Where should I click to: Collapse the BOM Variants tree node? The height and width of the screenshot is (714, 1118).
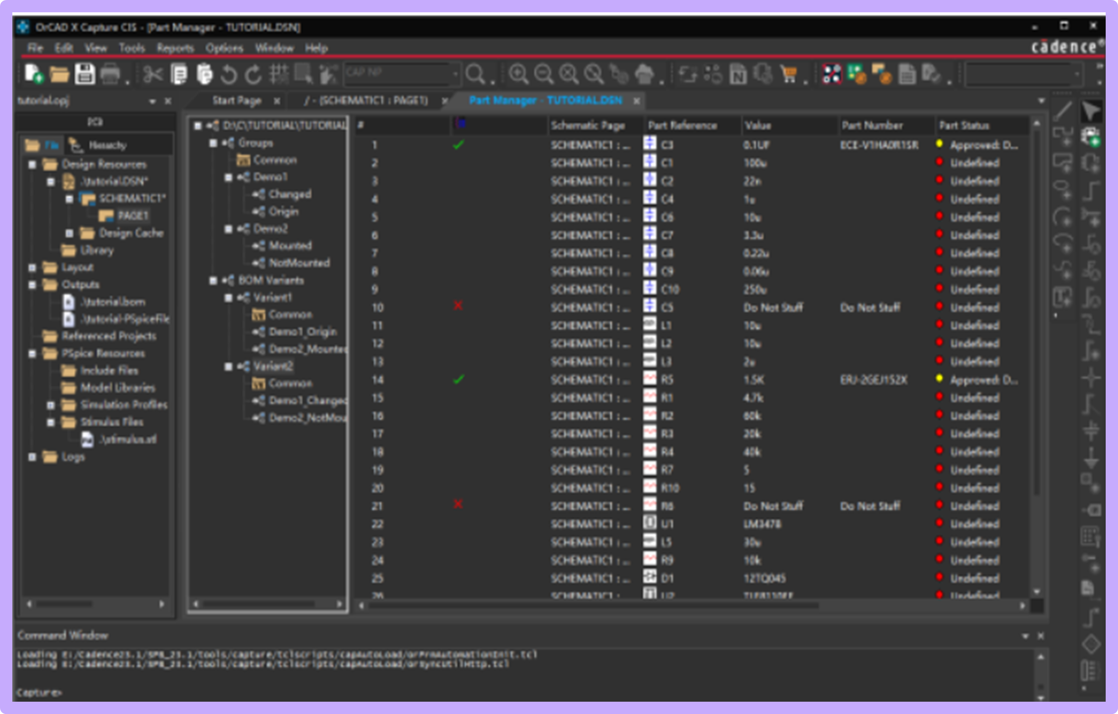point(213,281)
